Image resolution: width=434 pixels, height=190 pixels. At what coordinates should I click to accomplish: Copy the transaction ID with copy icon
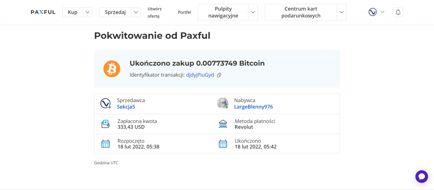point(219,75)
